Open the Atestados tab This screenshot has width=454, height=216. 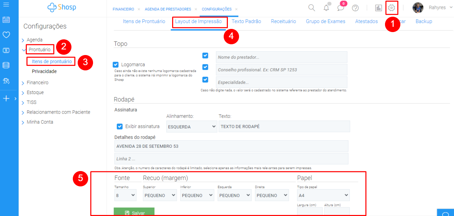pos(367,21)
